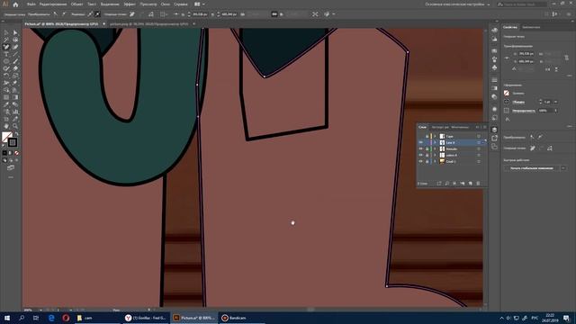Viewport: 576px width, 324px height.
Task: Open the Объект menu
Action: pyautogui.click(x=76, y=4)
